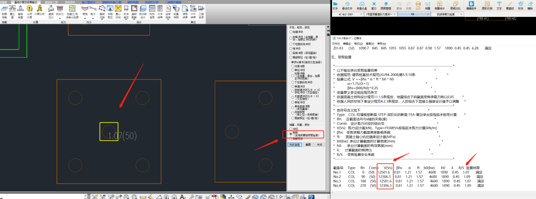Image resolution: width=536 pixels, height=199 pixels.
Task: Expand the 送审报告 dropdown arrow
Action: [x=168, y=19]
